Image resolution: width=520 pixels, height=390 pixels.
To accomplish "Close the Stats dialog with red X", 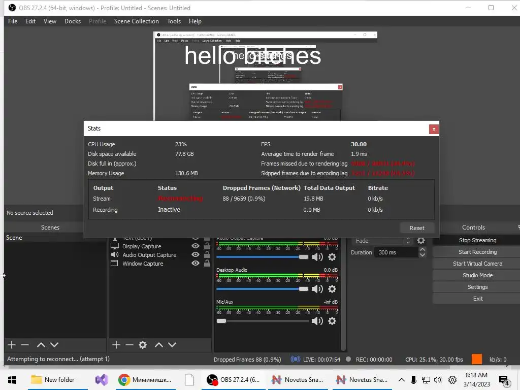I will tap(434, 129).
